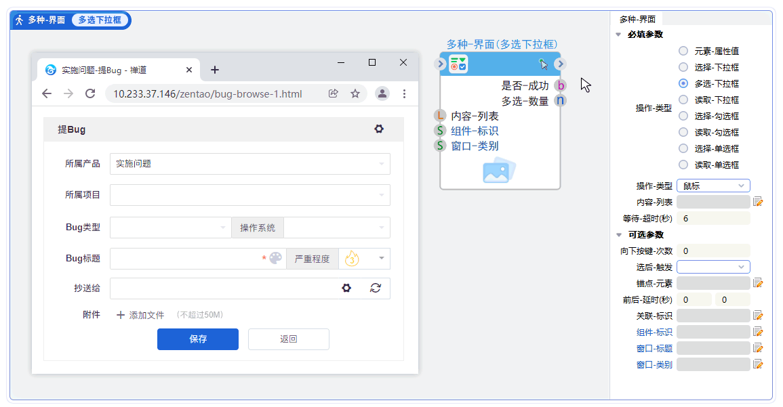Collapse the 必填参数 section
This screenshot has width=783, height=407.
[618, 35]
